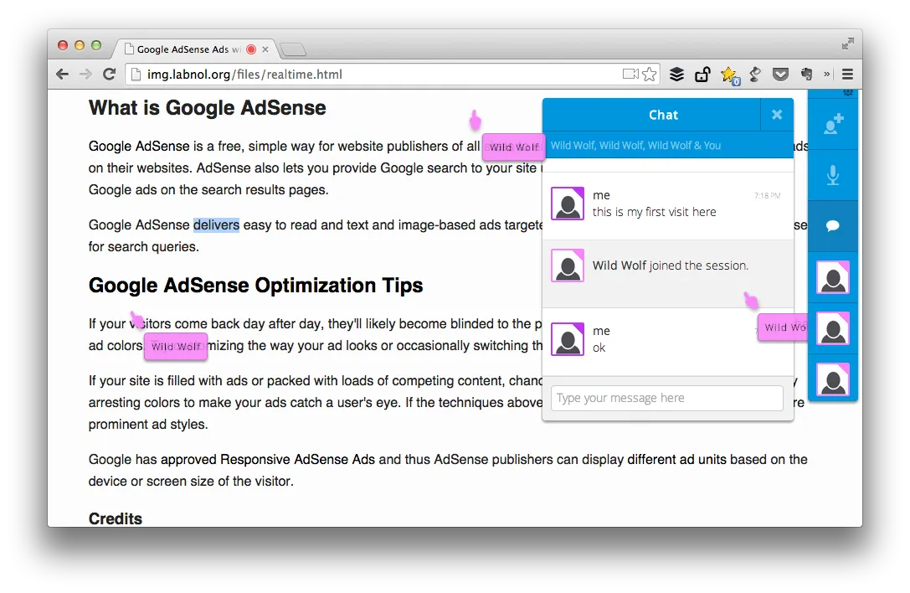Go back to the previous page
Viewport: 910px width, 593px height.
62,75
